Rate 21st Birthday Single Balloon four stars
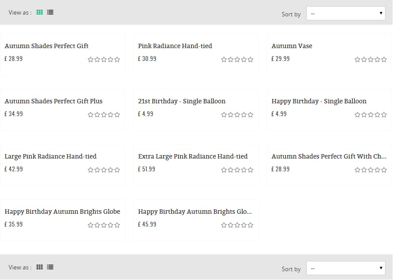This screenshot has width=393, height=280. click(244, 115)
